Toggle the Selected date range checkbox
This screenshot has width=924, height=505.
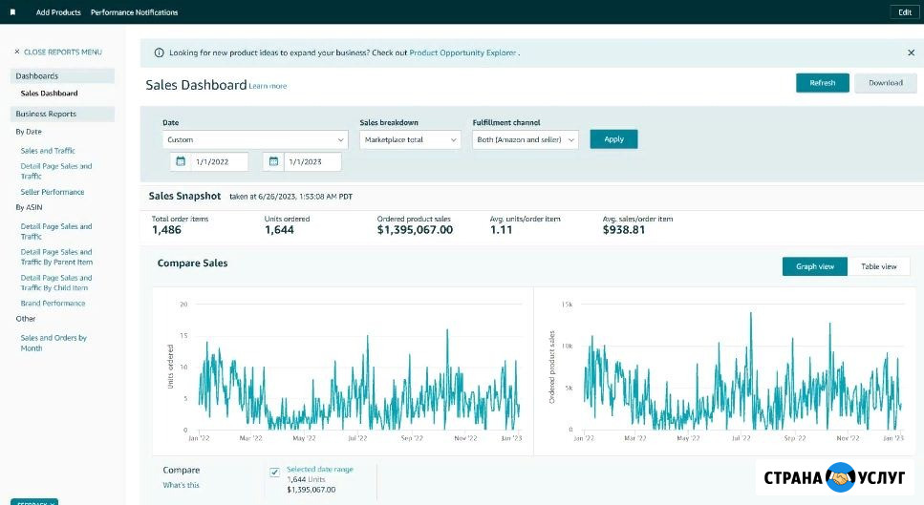(x=274, y=472)
